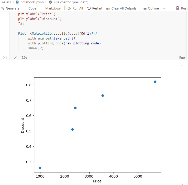Add a new Markdown cell
The width and height of the screenshot is (188, 185).
click(x=51, y=8)
